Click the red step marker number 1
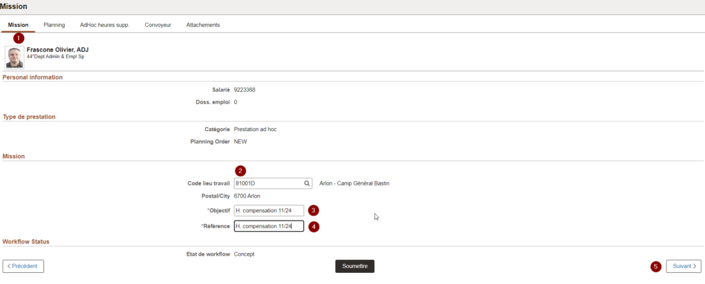 (19, 39)
